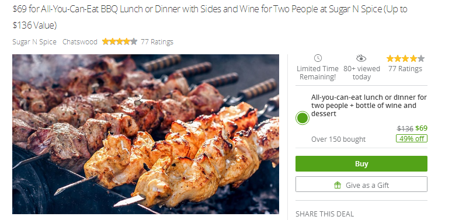This screenshot has width=459, height=220.
Task: Click the Give as a Gift button
Action: coord(361,184)
